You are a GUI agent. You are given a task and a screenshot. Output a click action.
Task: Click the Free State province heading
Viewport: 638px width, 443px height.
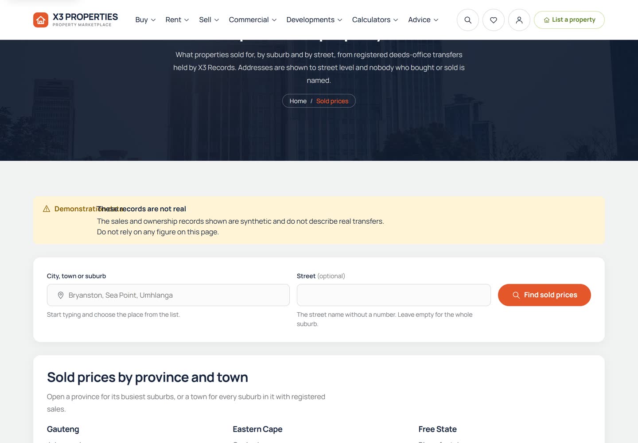[x=438, y=429]
